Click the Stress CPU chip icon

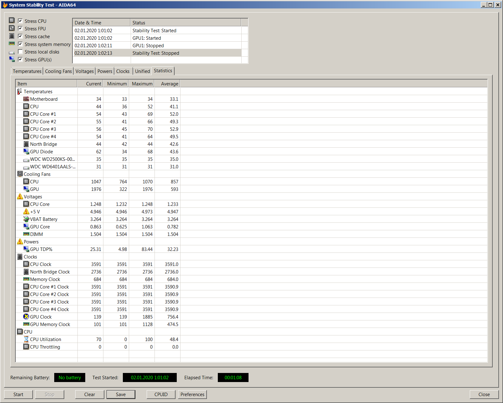point(12,21)
